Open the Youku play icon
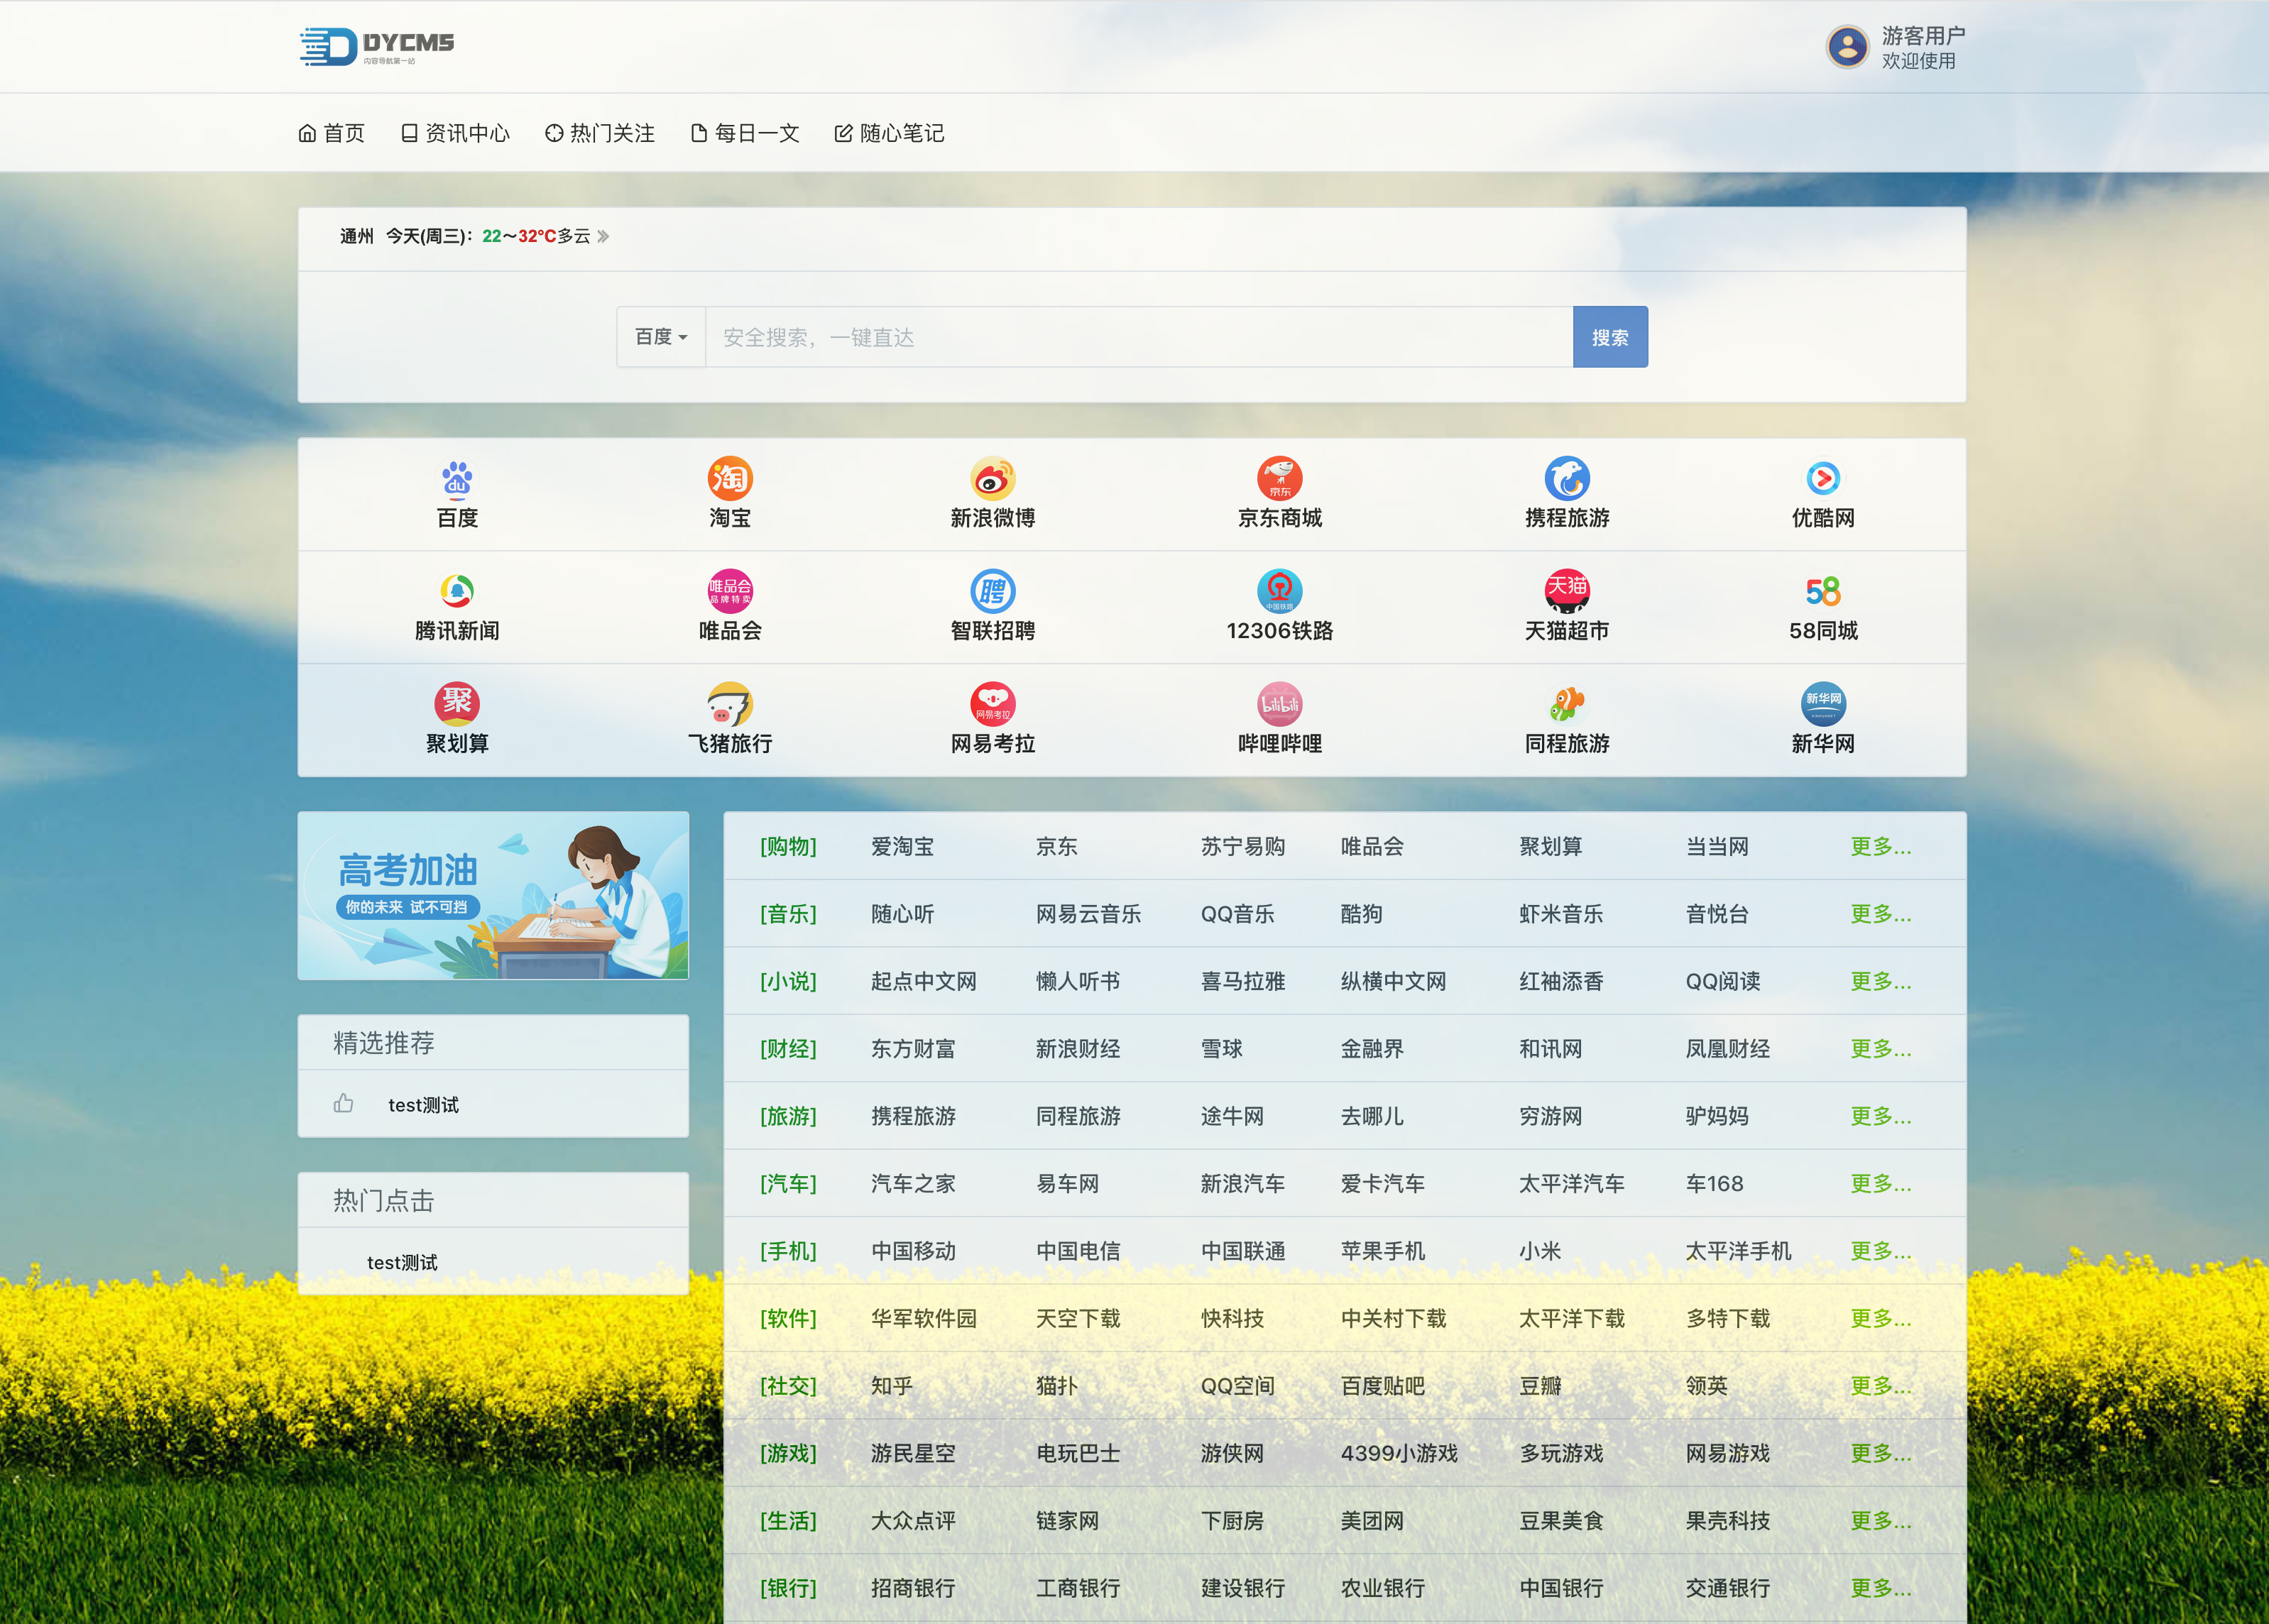The width and height of the screenshot is (2269, 1624). (x=1823, y=479)
